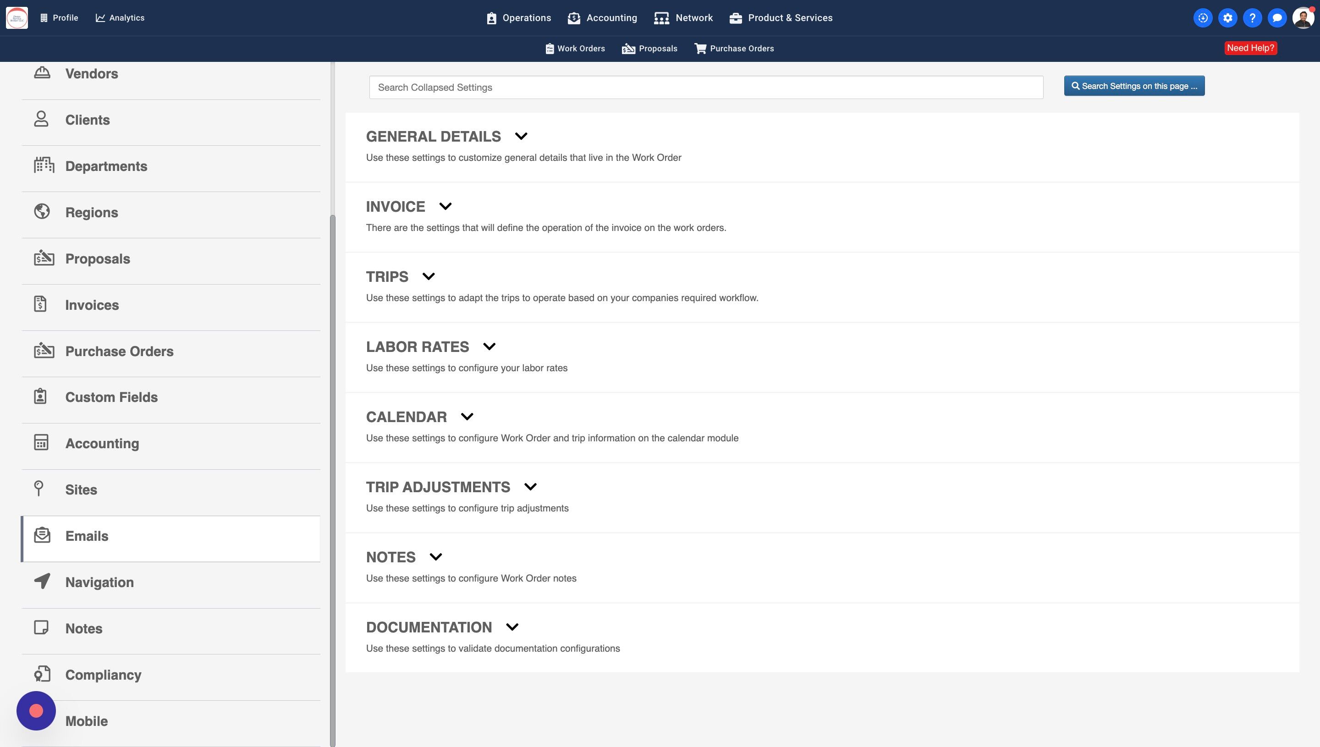
Task: Focus the Search Collapsed Settings field
Action: click(706, 88)
